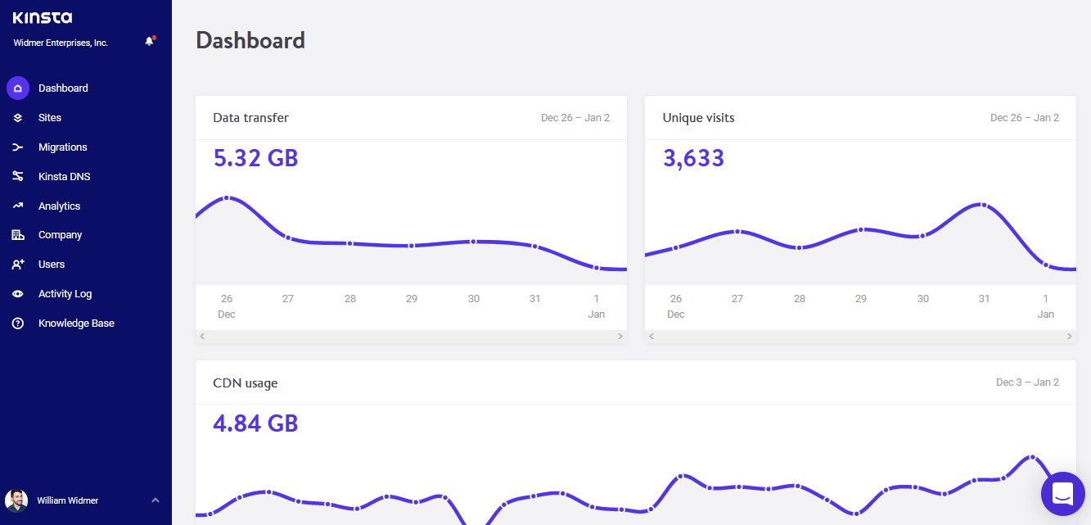Click the Dec 27 data point in Unique visits

point(737,232)
